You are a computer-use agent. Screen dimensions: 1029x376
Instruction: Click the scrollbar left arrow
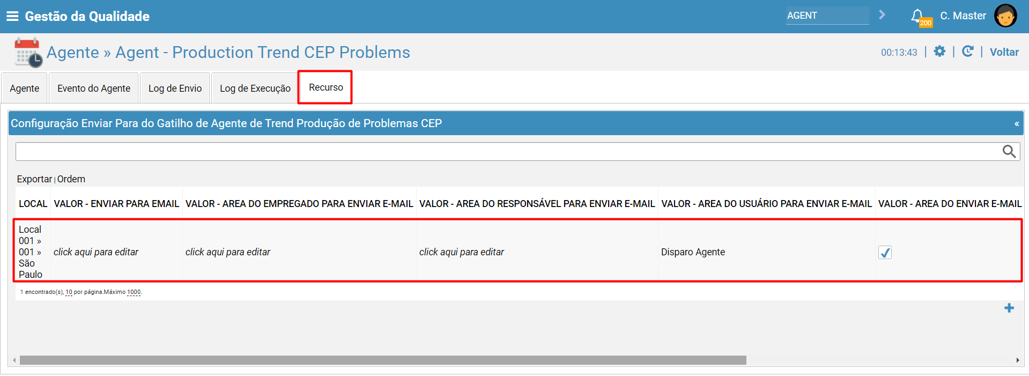tap(14, 360)
